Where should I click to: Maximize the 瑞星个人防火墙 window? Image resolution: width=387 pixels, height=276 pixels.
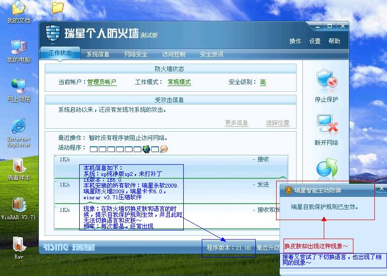330,26
